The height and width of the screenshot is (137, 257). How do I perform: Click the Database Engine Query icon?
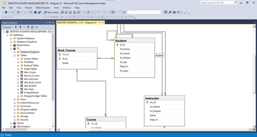pyautogui.click(x=62, y=12)
